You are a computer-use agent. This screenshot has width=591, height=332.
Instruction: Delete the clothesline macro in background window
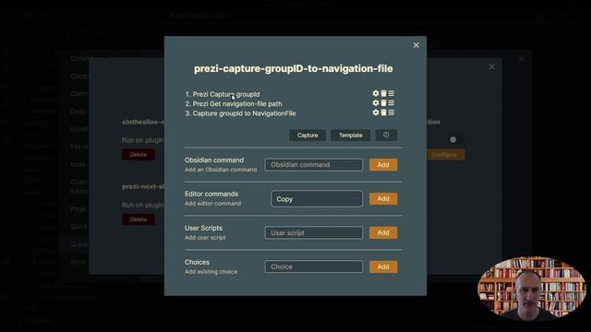139,155
